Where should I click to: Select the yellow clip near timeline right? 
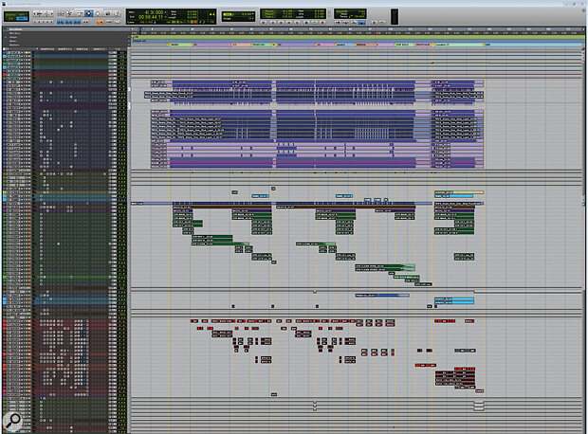pyautogui.click(x=459, y=192)
